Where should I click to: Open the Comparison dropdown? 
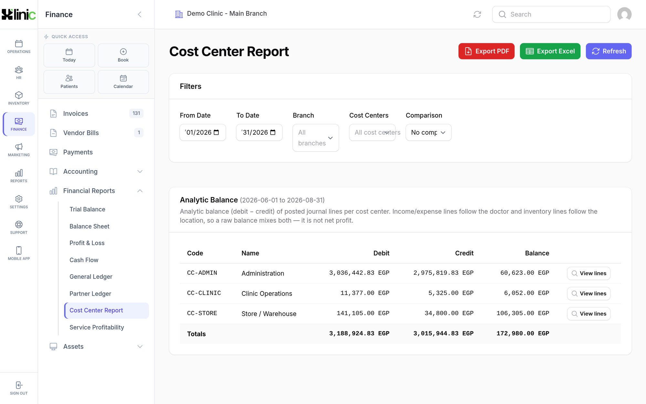(428, 133)
